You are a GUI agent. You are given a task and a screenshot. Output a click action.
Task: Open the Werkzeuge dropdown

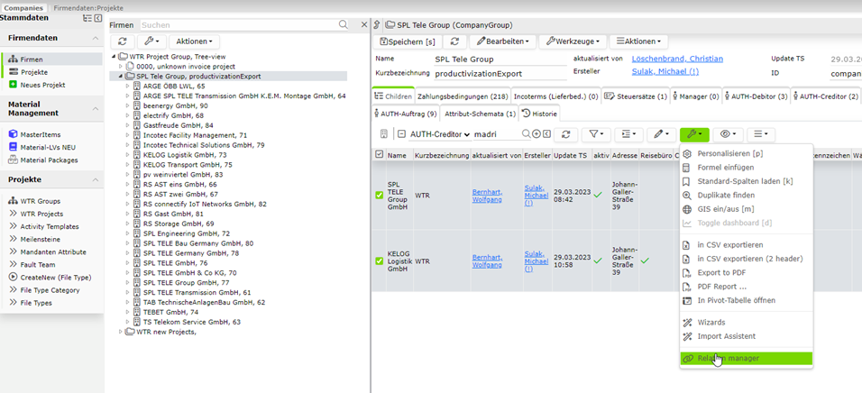(x=573, y=41)
